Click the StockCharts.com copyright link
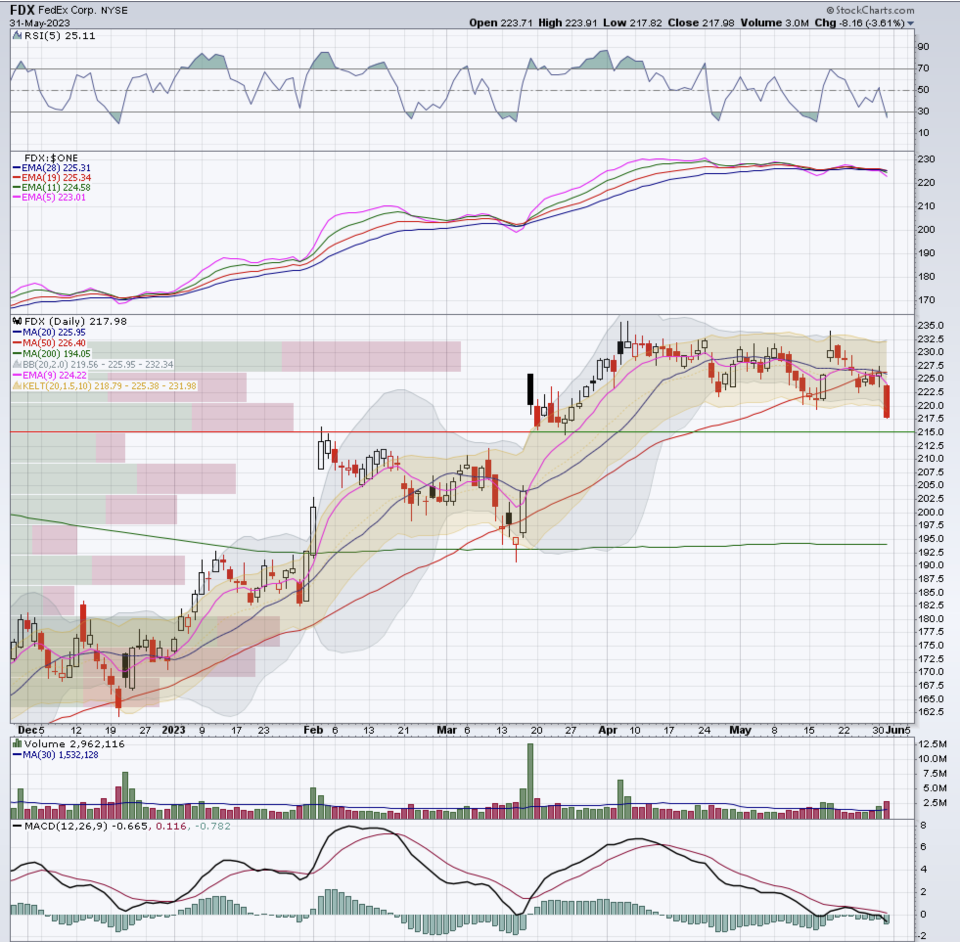Viewport: 960px width, 942px height. [870, 10]
